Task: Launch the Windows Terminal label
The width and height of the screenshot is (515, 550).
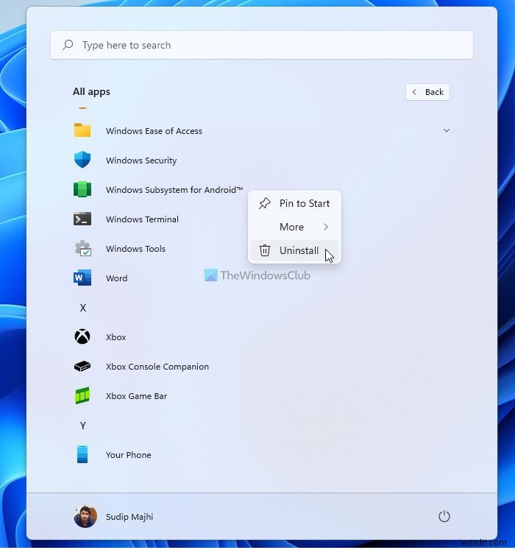Action: (142, 219)
